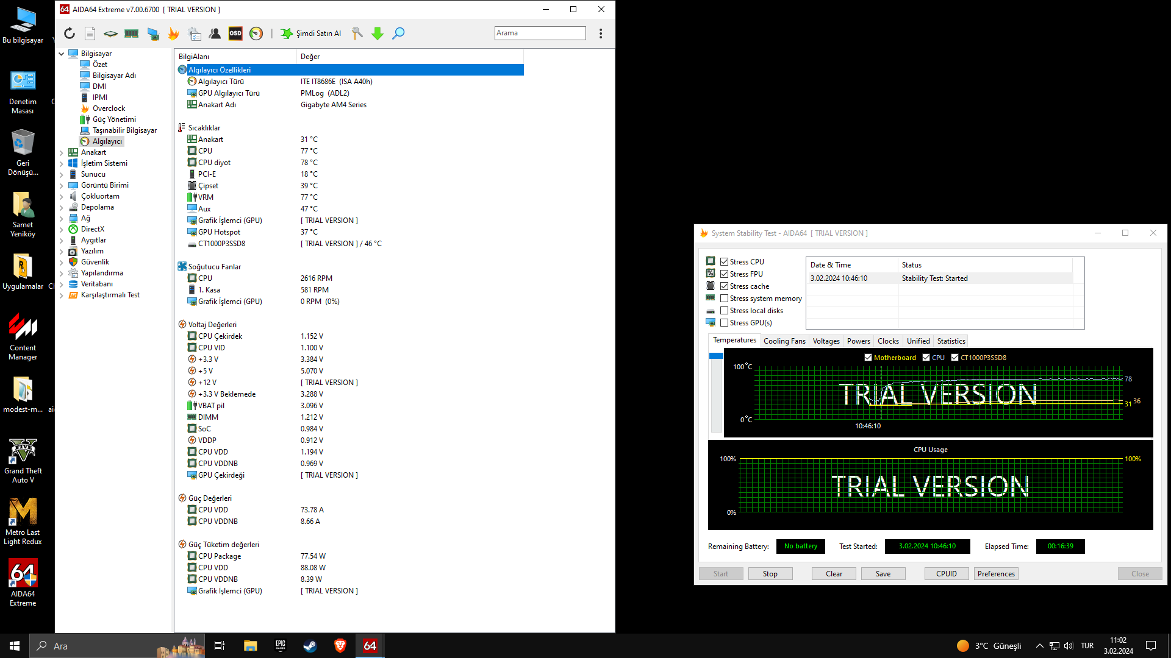Click the sensor gauge toolbar icon
The image size is (1171, 658).
[x=256, y=34]
